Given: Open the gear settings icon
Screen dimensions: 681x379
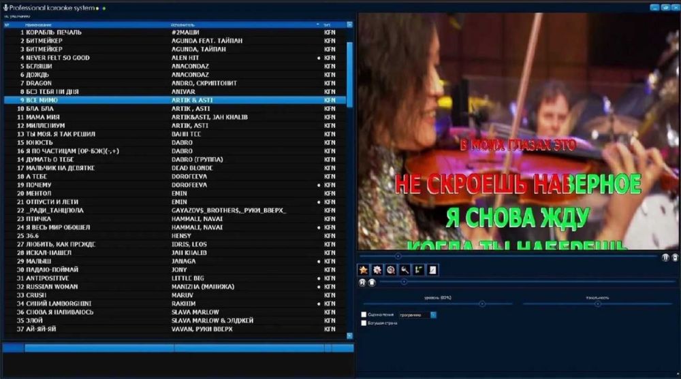Looking at the screenshot, I should point(377,270).
